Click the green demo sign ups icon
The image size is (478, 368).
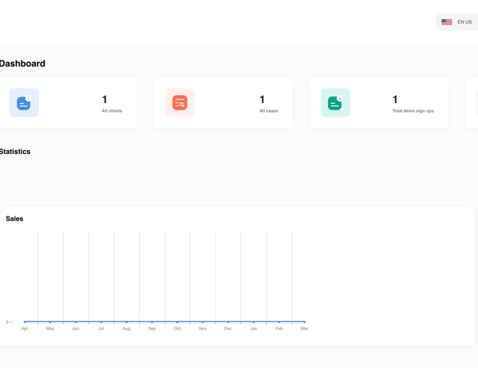(335, 103)
